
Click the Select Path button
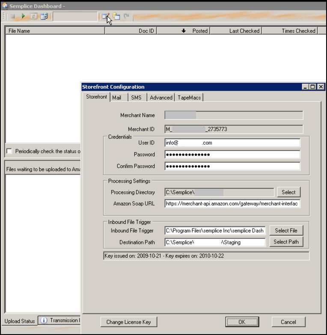[x=286, y=242]
